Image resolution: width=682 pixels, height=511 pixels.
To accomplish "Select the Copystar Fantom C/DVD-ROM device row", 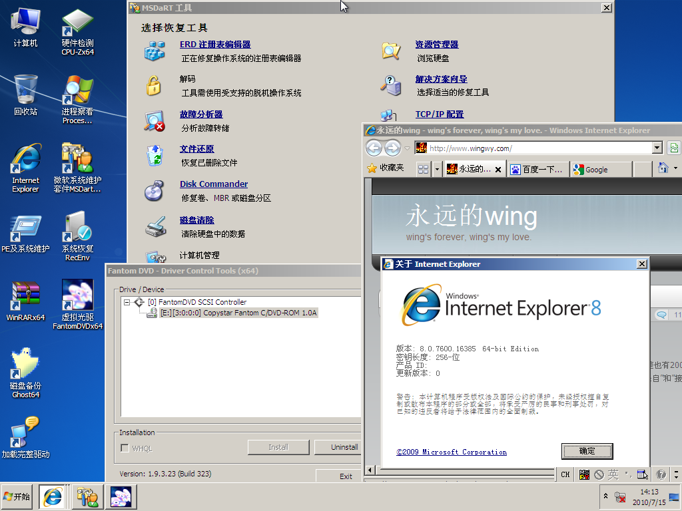I will pos(238,313).
